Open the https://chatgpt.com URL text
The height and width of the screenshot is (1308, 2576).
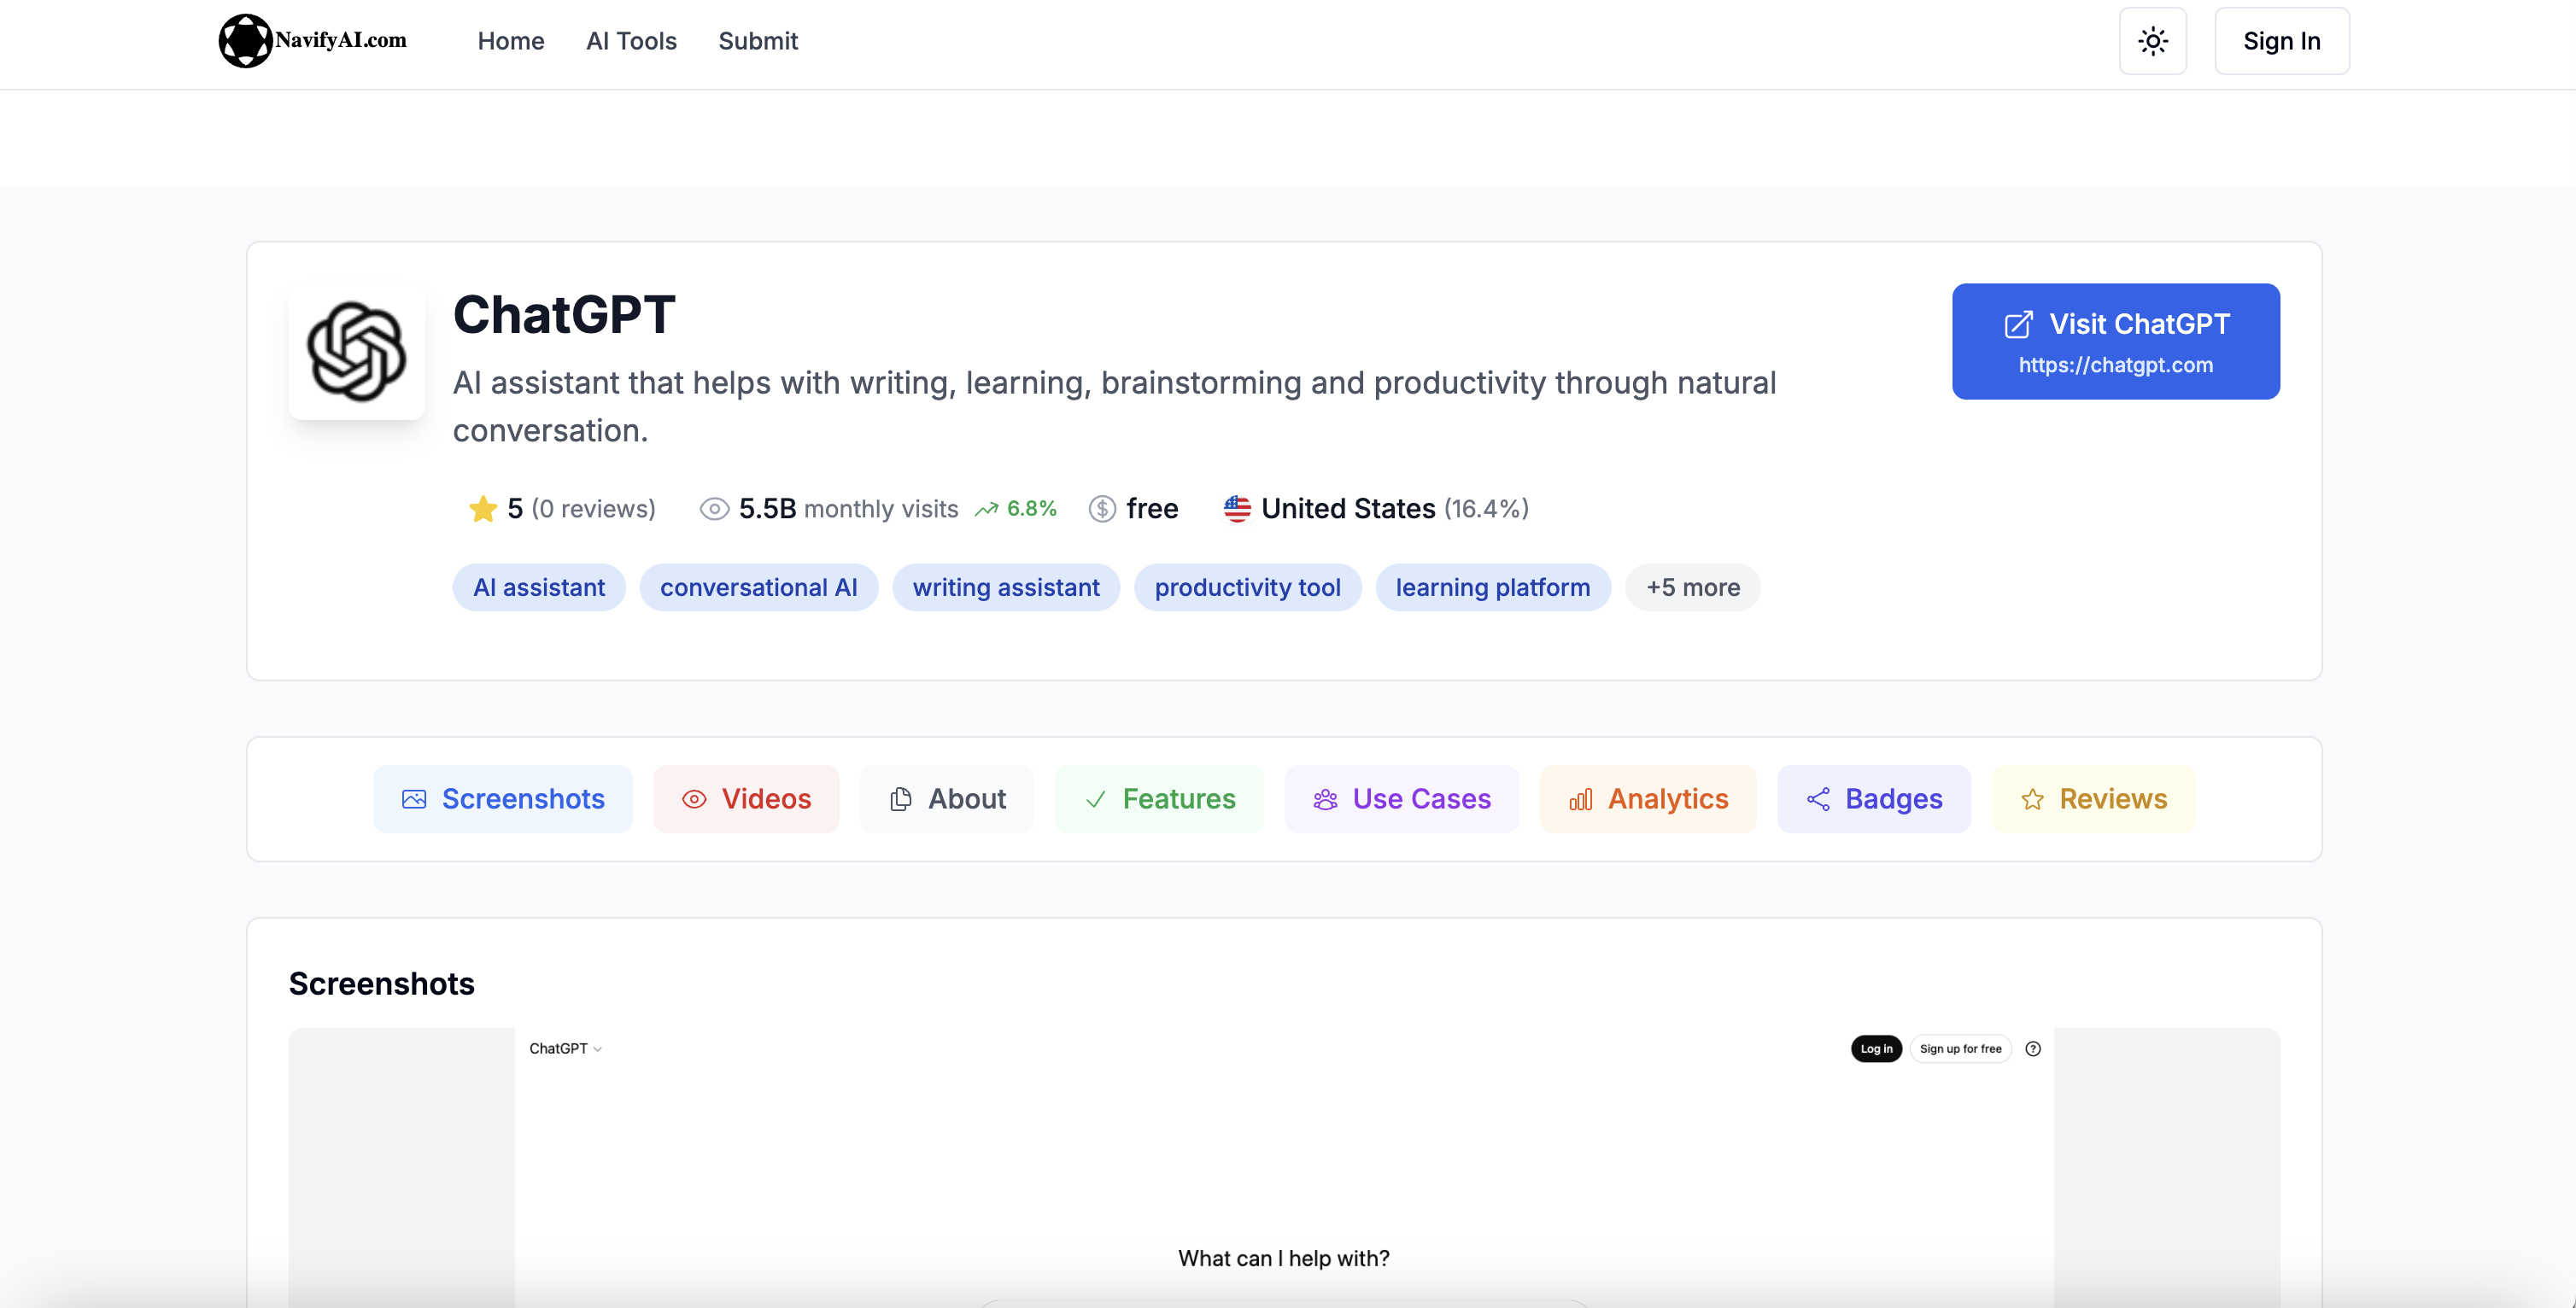2115,365
